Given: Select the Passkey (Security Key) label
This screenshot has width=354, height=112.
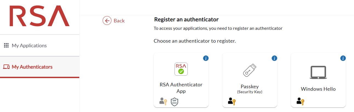Looking at the screenshot, I should [x=250, y=89].
